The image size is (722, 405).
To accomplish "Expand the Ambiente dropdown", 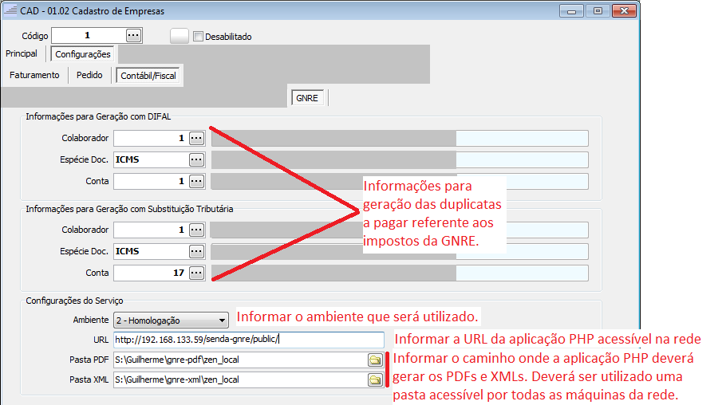I will click(x=222, y=320).
